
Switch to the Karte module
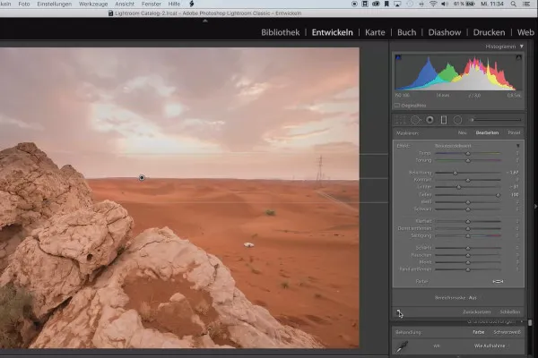pyautogui.click(x=375, y=32)
